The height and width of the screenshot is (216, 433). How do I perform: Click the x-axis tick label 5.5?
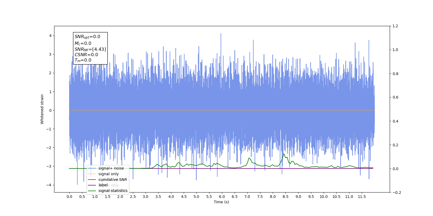(209, 197)
